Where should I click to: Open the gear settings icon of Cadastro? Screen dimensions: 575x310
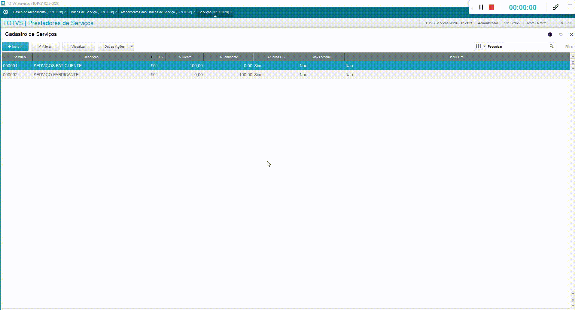[561, 34]
